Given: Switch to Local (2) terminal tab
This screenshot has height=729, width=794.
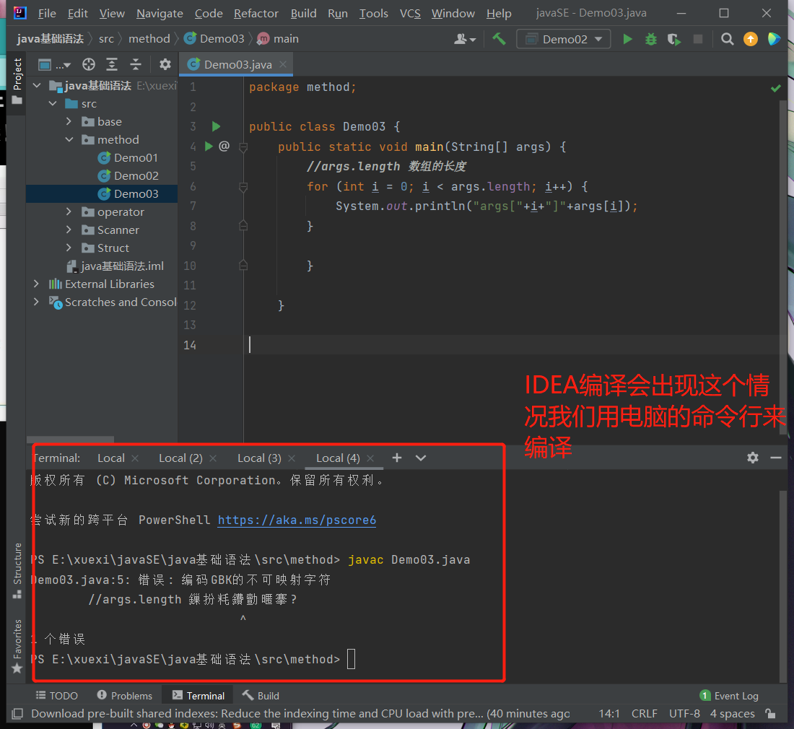Looking at the screenshot, I should point(180,458).
